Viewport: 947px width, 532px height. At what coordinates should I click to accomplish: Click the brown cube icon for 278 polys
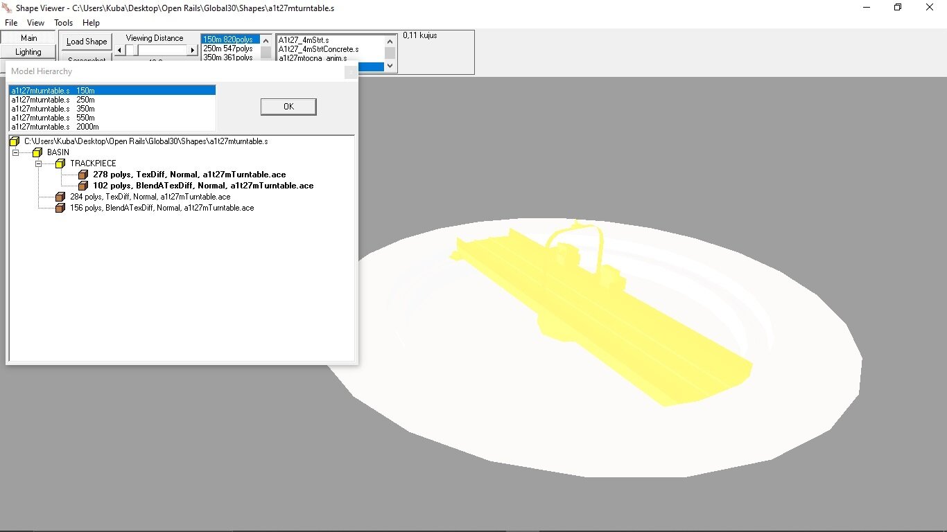tap(83, 175)
